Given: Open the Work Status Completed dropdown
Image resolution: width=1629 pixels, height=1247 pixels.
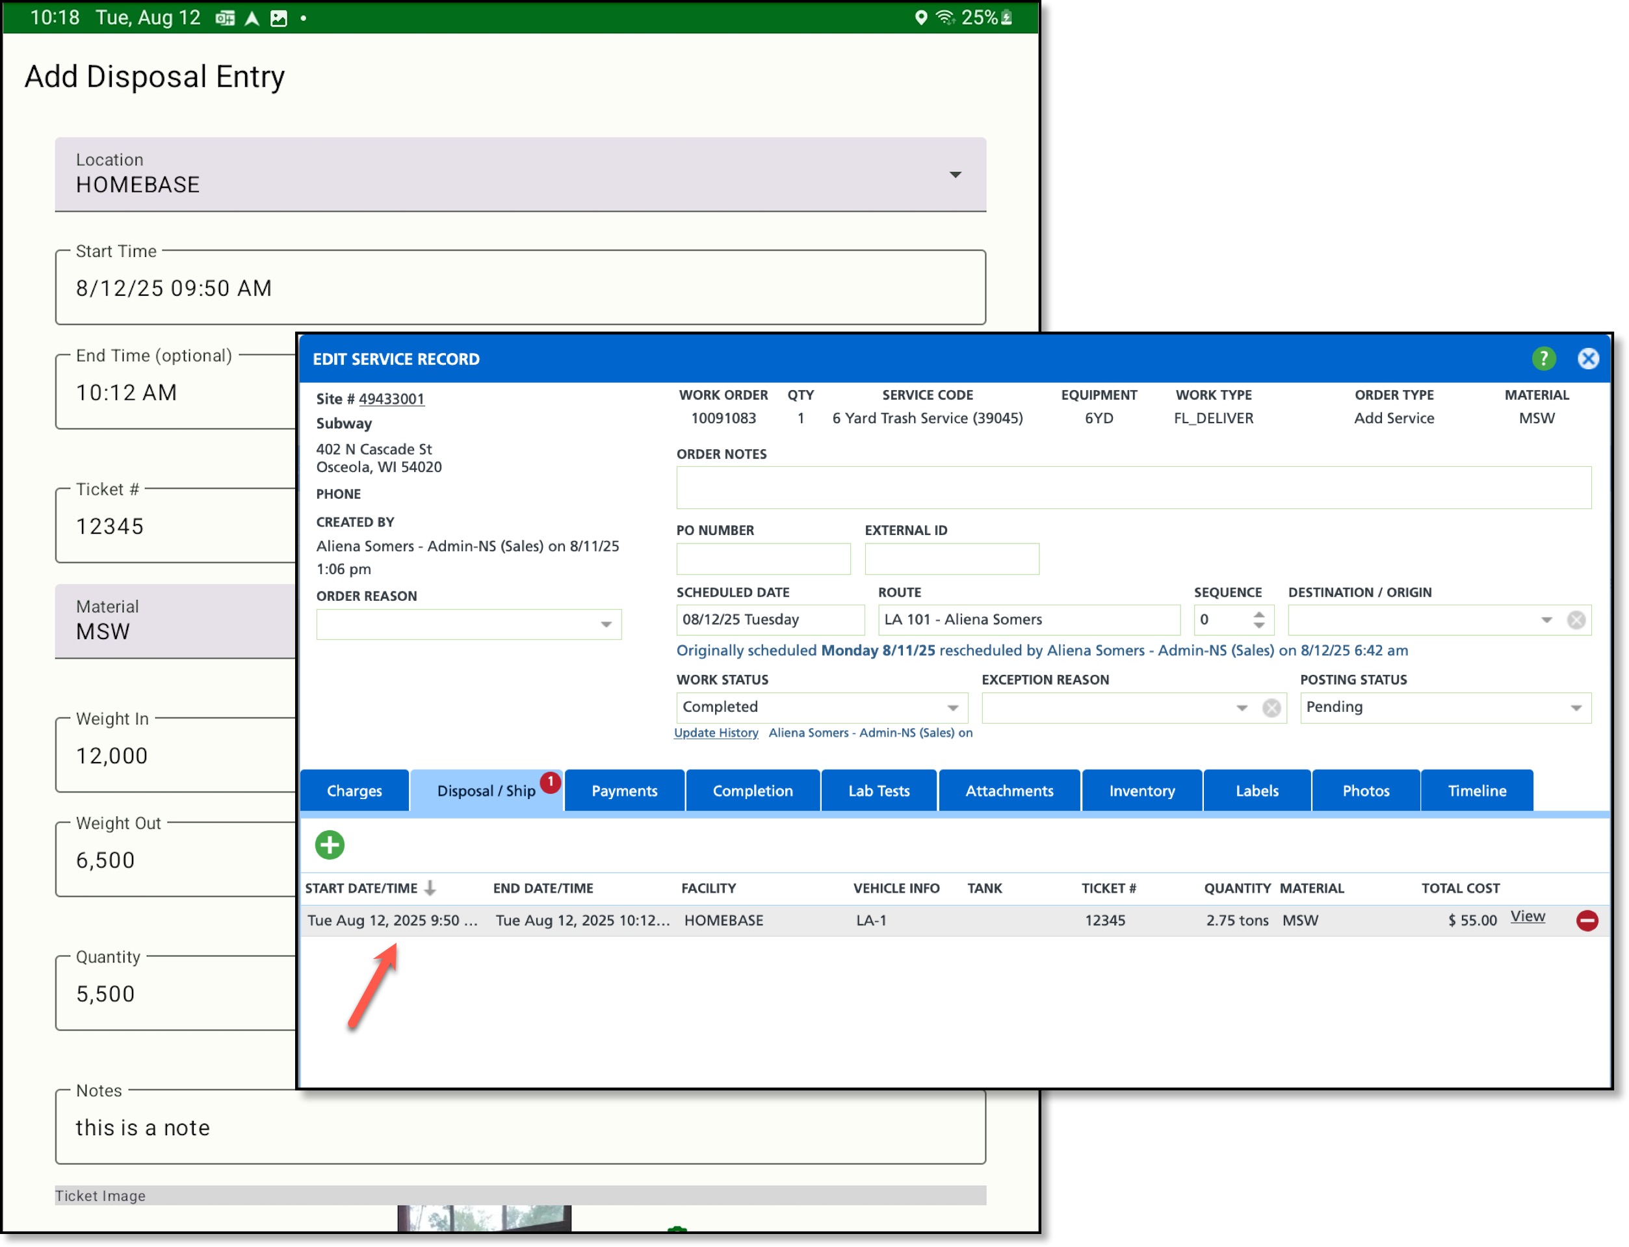Looking at the screenshot, I should pos(952,707).
